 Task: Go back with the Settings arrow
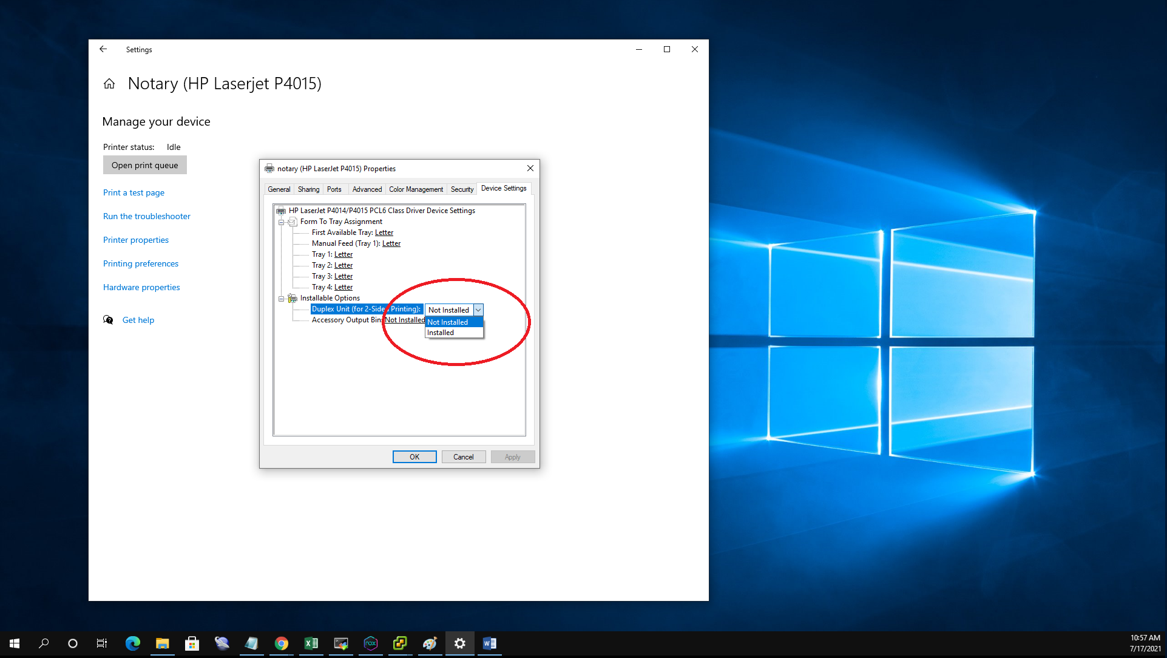103,49
